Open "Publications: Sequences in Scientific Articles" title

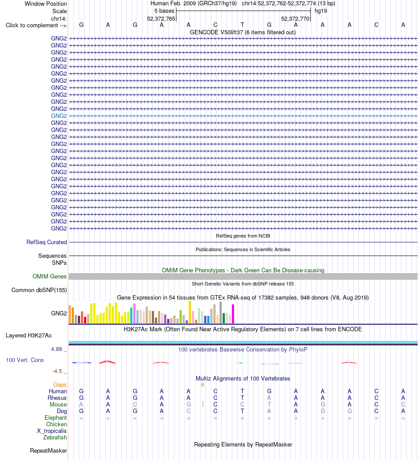[x=243, y=249]
